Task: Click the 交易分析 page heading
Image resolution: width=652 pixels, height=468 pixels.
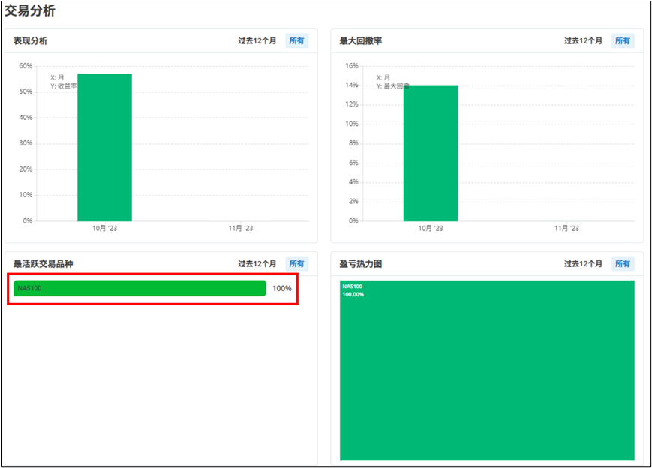Action: coord(29,10)
